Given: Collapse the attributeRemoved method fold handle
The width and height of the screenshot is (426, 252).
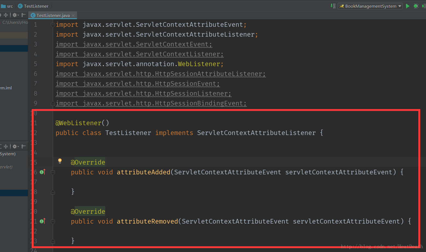Looking at the screenshot, I should (53, 222).
